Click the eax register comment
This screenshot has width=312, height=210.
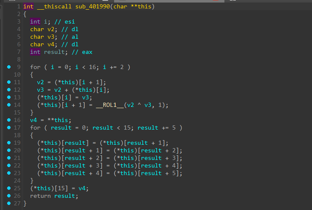[87, 52]
